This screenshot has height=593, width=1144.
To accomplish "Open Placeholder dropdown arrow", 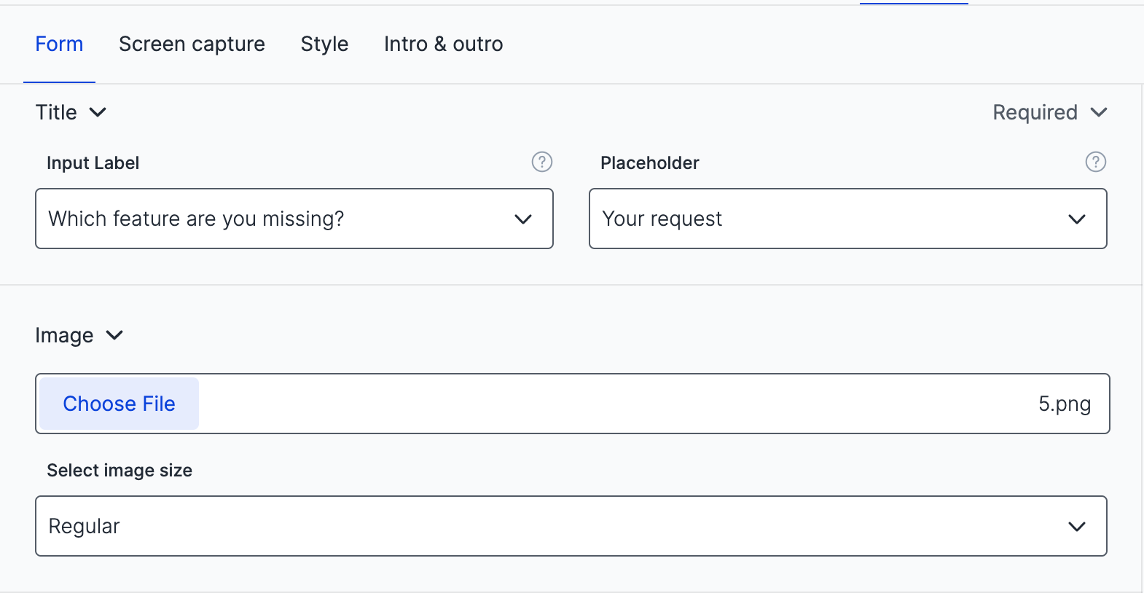I will coord(1077,219).
